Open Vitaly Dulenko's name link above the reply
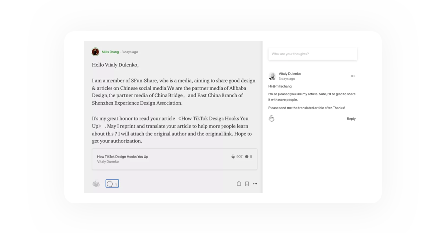Image resolution: width=446 pixels, height=233 pixels. click(x=289, y=74)
